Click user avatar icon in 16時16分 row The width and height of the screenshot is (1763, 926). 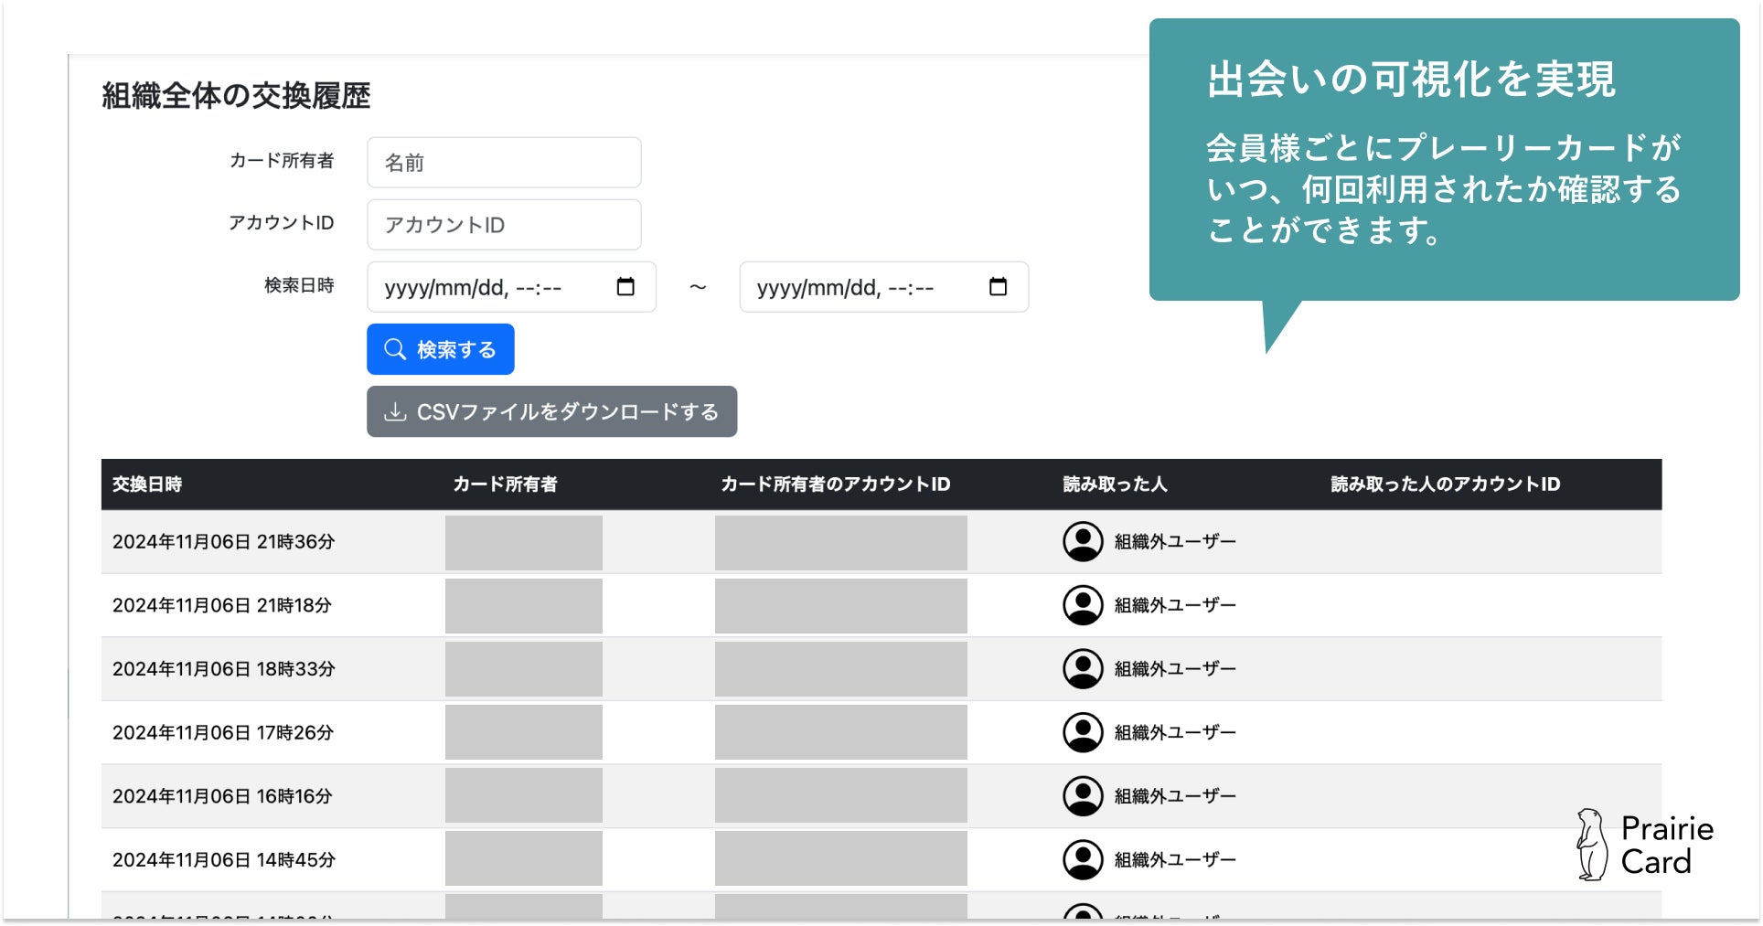pos(1083,796)
